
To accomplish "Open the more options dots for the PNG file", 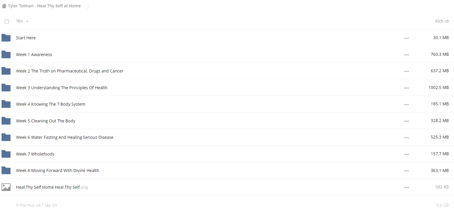I will point(406,188).
